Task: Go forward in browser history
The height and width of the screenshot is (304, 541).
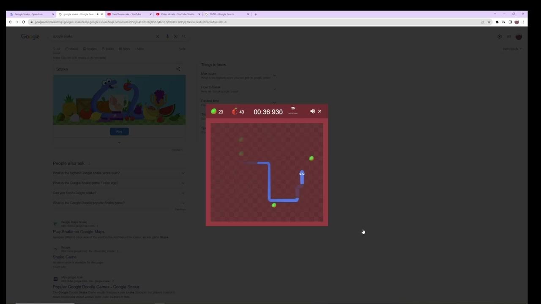Action: coord(17,22)
